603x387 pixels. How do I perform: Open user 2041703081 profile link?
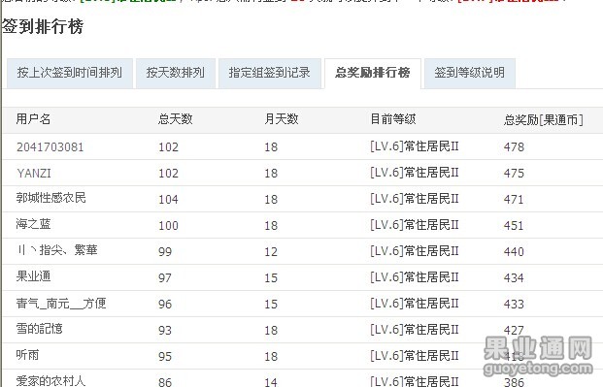coord(50,147)
